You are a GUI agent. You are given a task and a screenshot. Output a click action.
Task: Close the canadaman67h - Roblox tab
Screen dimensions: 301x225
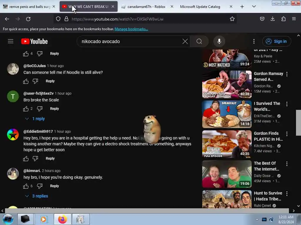point(172,7)
